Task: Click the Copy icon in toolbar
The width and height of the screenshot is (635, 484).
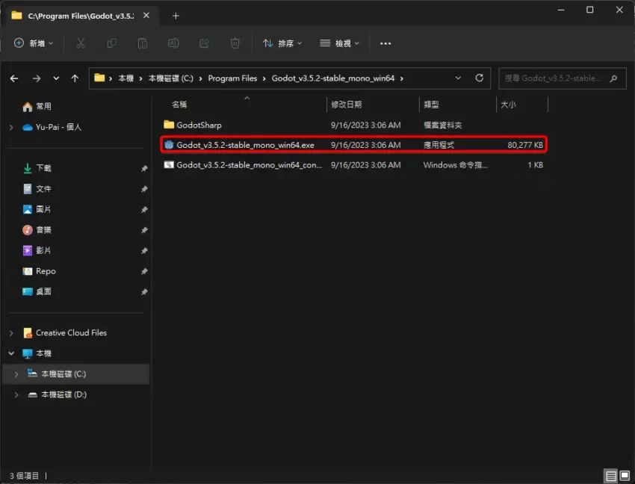Action: click(112, 43)
